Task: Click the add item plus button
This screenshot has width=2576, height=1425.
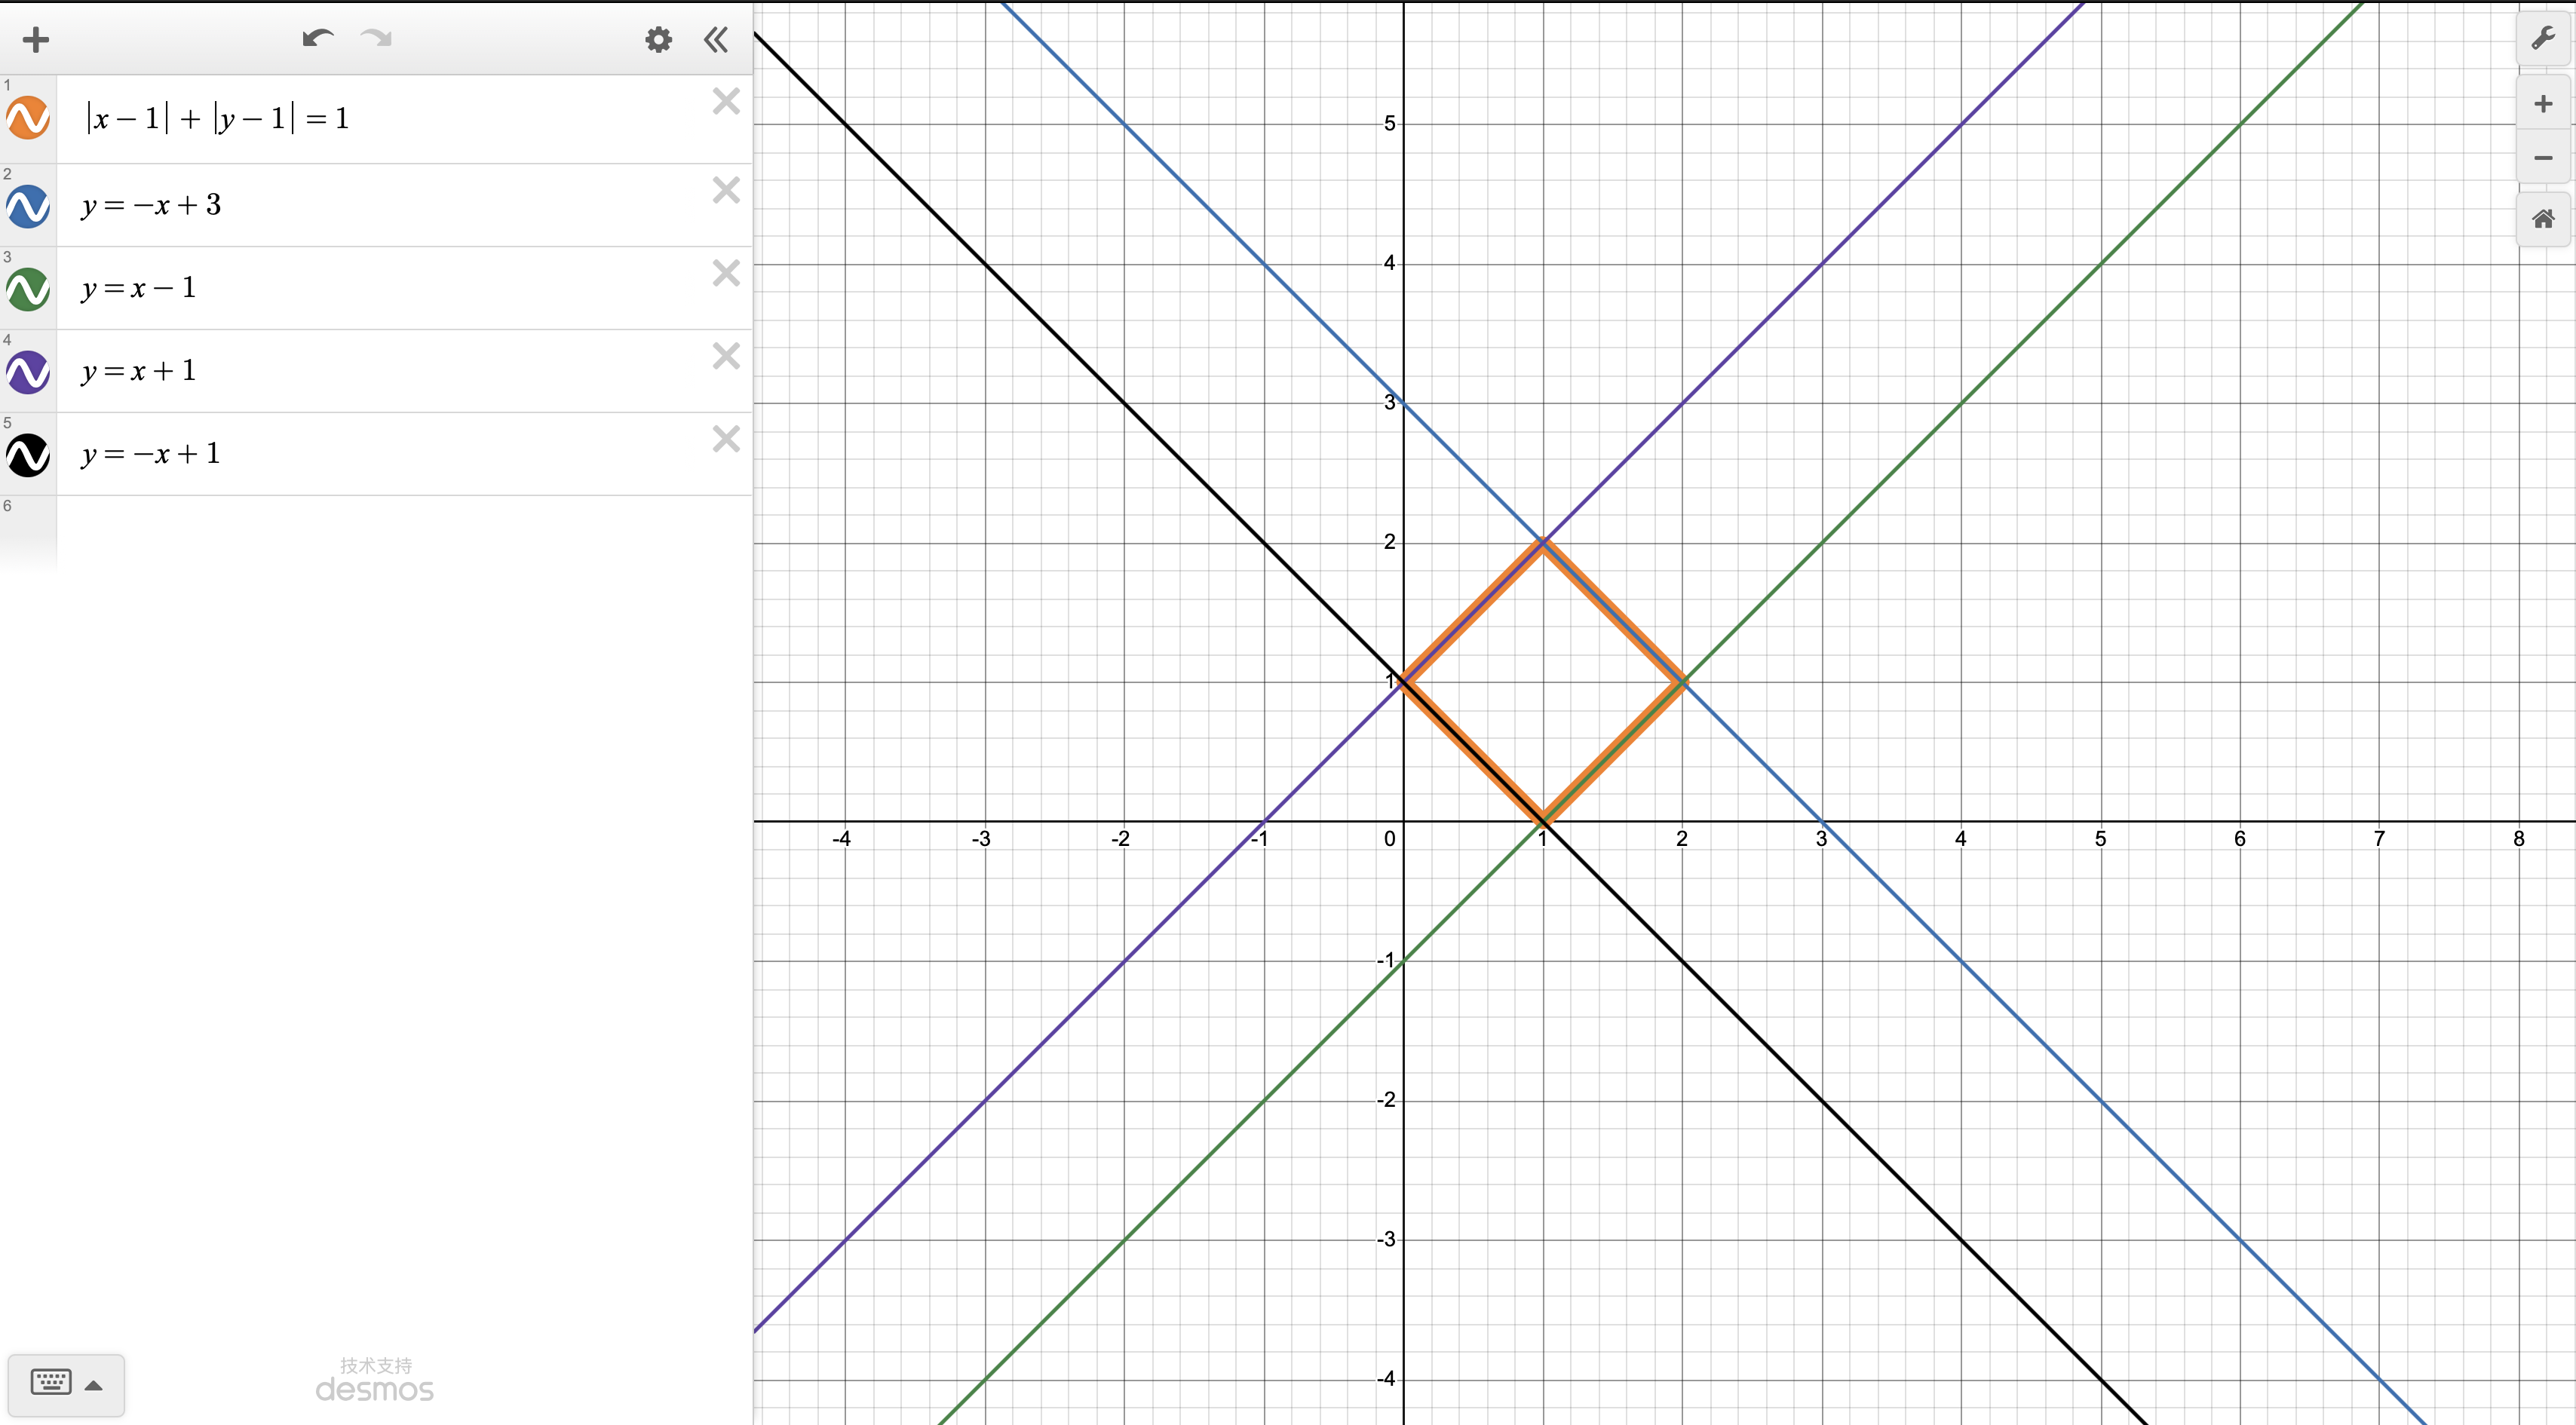Action: 35,40
